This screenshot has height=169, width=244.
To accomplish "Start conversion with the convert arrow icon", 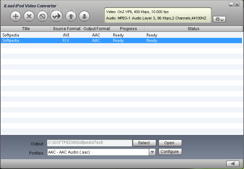I will (x=56, y=16).
